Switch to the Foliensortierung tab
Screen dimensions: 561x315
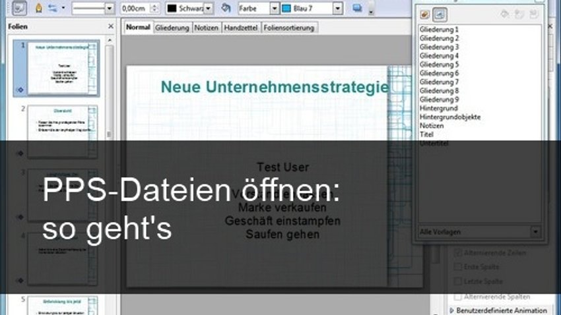pyautogui.click(x=288, y=28)
